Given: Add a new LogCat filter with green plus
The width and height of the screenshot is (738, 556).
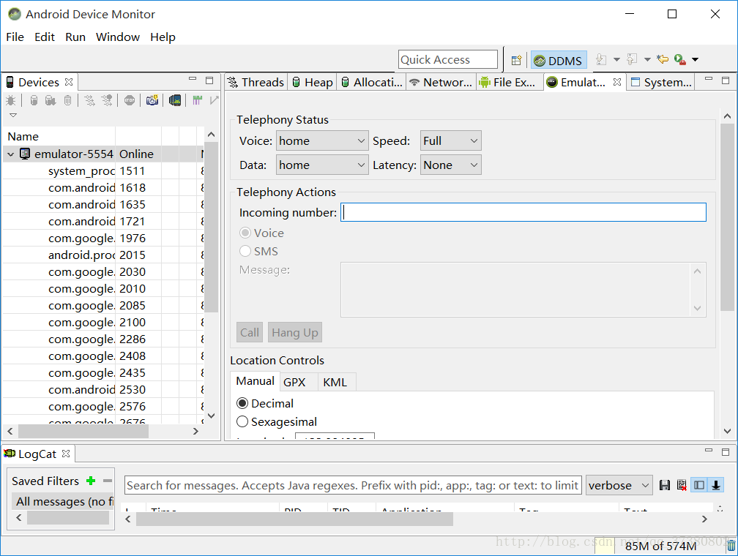Looking at the screenshot, I should [91, 481].
